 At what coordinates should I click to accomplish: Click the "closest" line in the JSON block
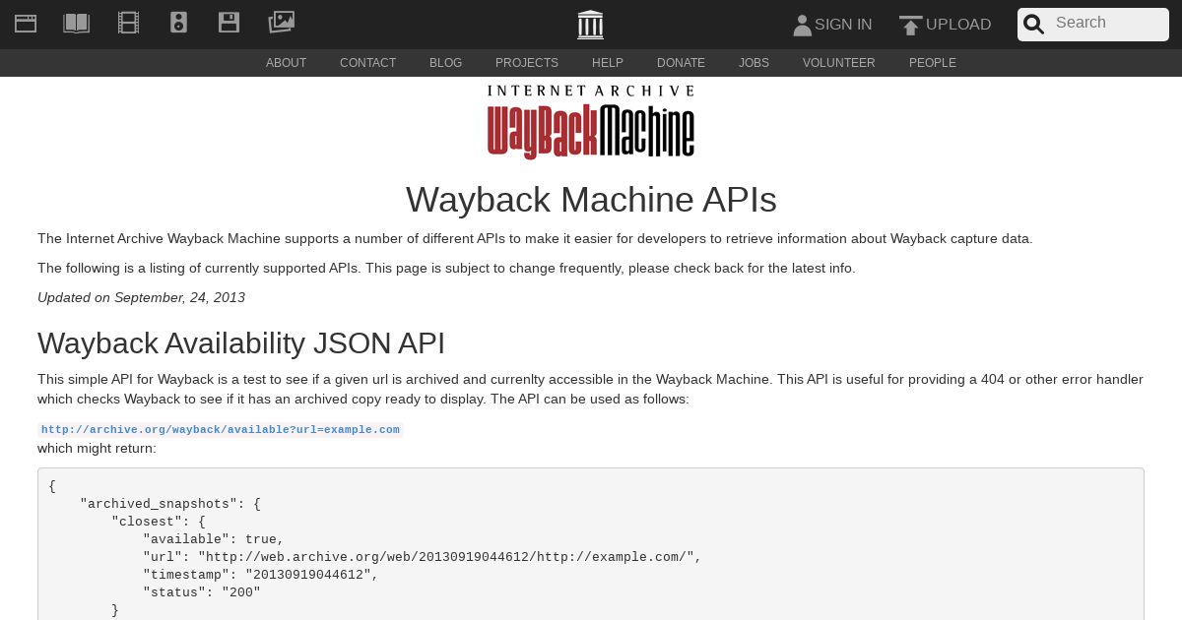tap(159, 522)
